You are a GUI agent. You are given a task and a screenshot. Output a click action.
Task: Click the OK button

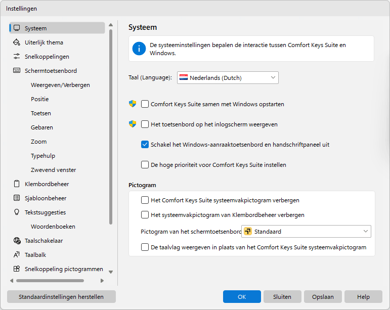tap(242, 296)
